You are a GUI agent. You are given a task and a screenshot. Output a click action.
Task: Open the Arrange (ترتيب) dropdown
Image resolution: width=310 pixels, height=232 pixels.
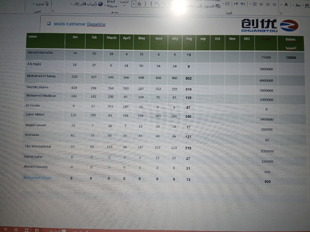click(x=124, y=3)
